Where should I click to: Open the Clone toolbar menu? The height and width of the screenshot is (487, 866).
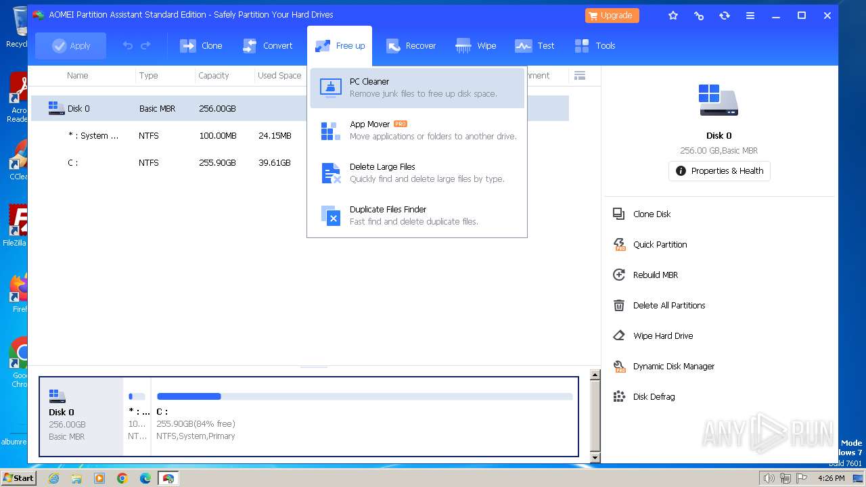coord(201,45)
